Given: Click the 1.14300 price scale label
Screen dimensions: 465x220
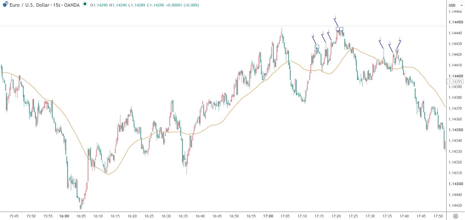Looking at the screenshot, I should 456,184.
